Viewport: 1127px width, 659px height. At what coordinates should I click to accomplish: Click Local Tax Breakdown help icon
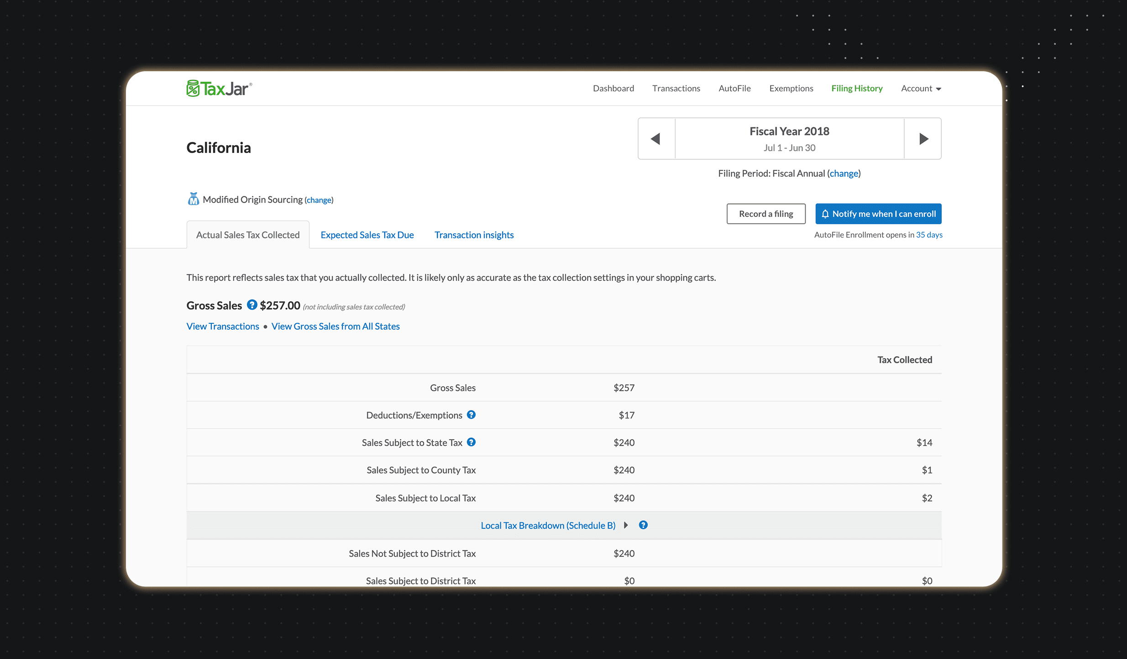click(x=643, y=525)
